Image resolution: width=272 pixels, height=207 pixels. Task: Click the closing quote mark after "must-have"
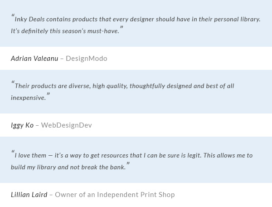coord(121,29)
